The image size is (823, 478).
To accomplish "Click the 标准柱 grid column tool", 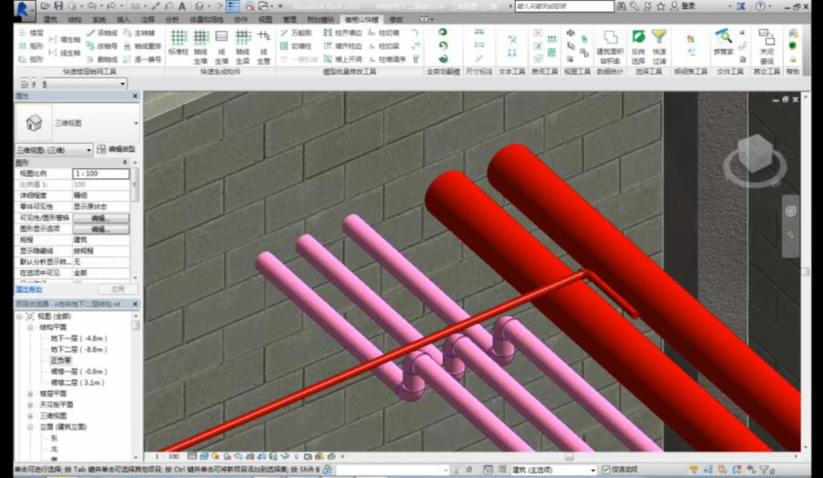I will point(178,42).
